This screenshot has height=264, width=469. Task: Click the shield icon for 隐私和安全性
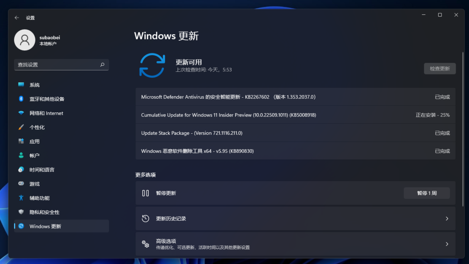pyautogui.click(x=21, y=212)
